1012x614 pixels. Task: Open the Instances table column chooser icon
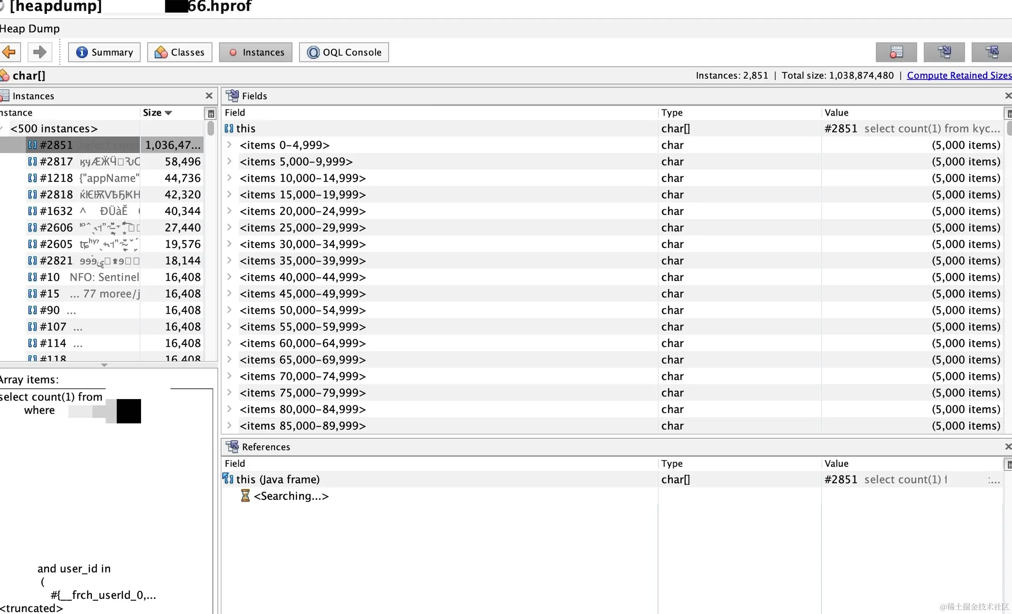pyautogui.click(x=211, y=113)
